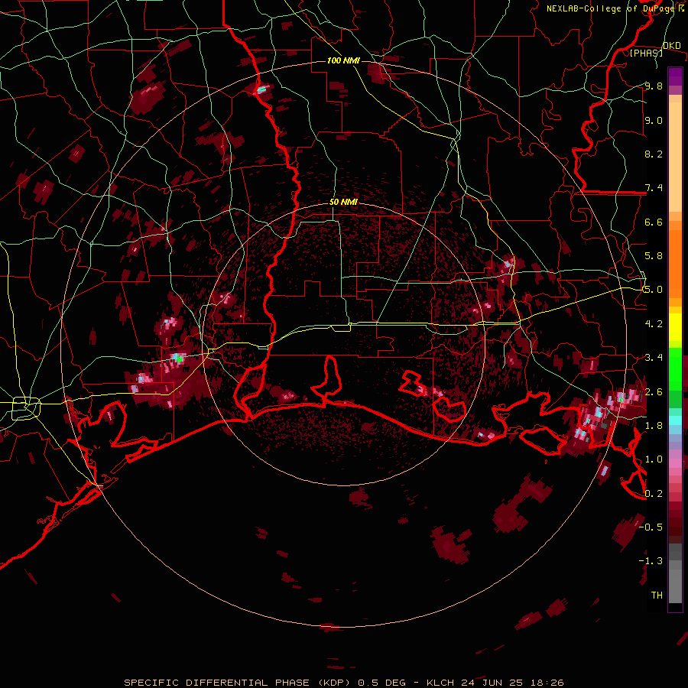The width and height of the screenshot is (688, 688).
Task: Click the 6.6 value on the color scale
Action: click(654, 222)
